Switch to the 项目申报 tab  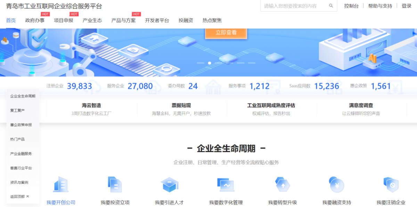[64, 20]
